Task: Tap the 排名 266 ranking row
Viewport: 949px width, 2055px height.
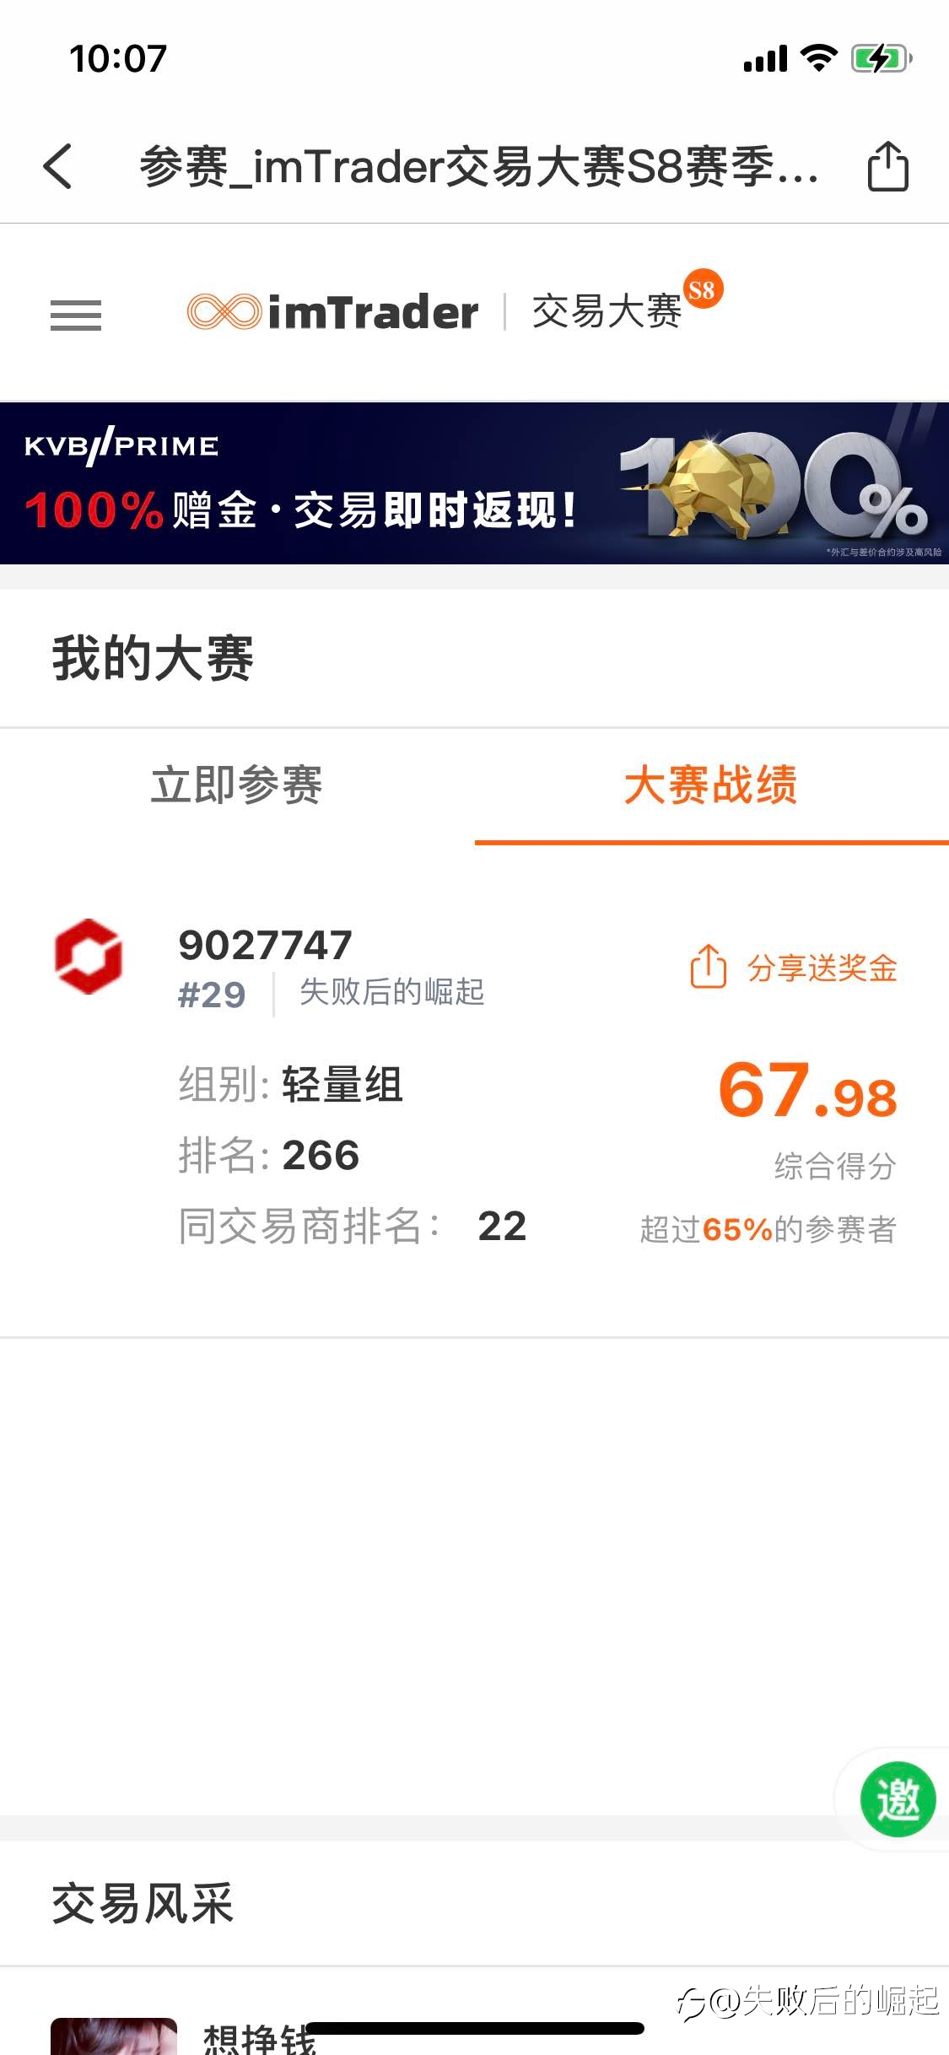Action: coord(269,1155)
